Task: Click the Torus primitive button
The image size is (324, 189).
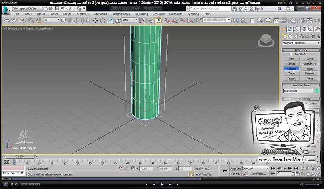Action: (291, 74)
